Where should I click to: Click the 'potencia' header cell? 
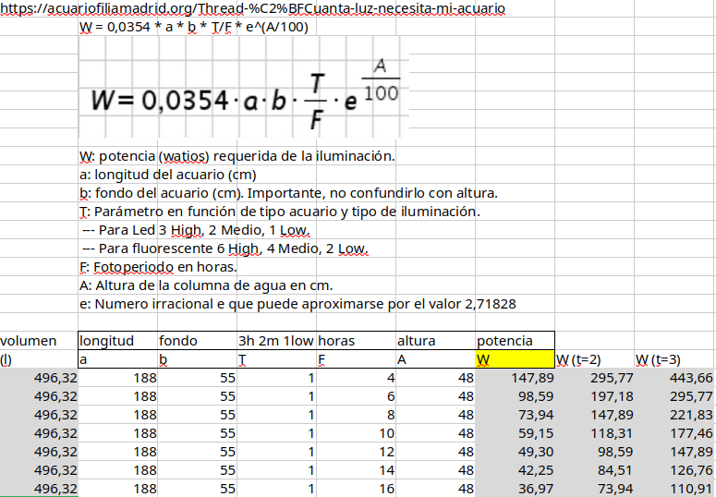click(515, 341)
